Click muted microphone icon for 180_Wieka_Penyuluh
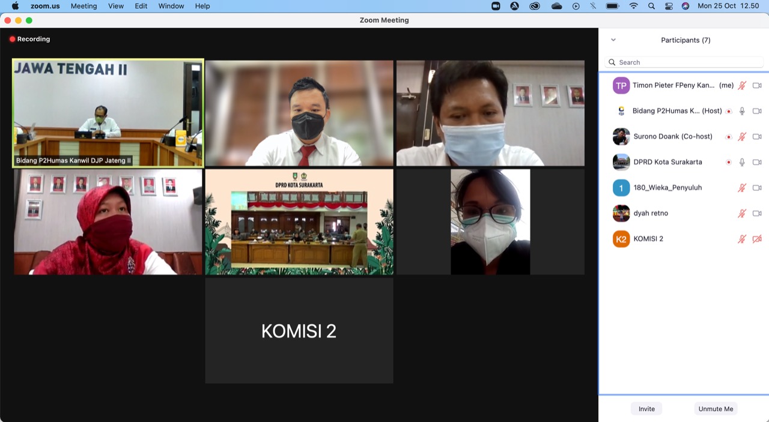The image size is (769, 422). [x=742, y=188]
